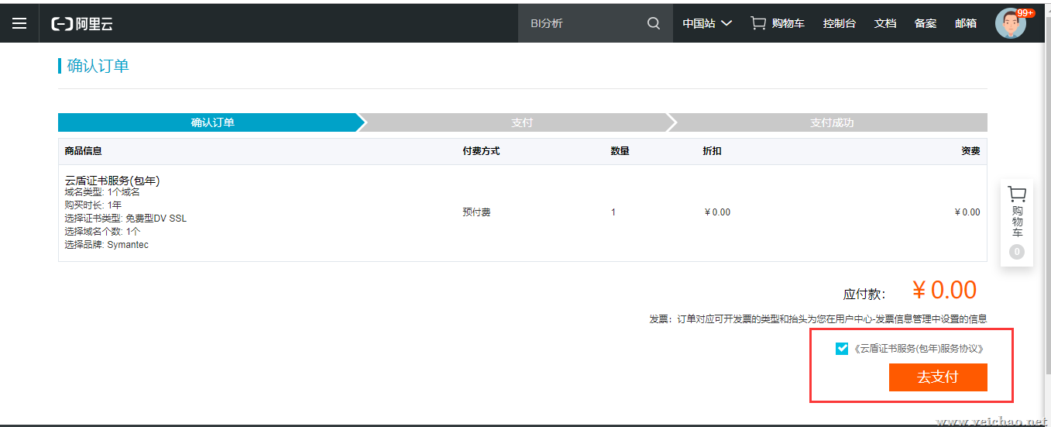Click the cart count badge showing 0
This screenshot has width=1051, height=427.
(1017, 252)
